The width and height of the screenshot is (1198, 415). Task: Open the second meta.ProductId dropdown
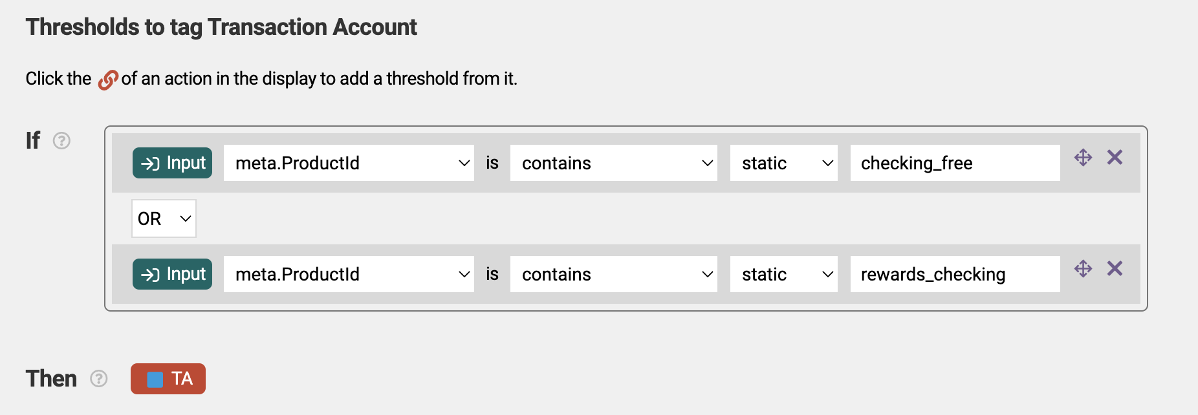349,274
